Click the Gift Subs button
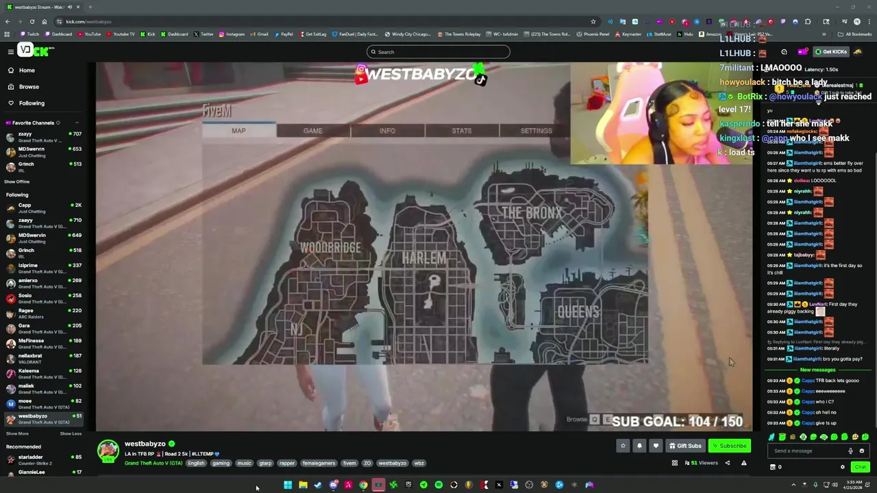Screen dimensions: 877x493 (x=685, y=446)
